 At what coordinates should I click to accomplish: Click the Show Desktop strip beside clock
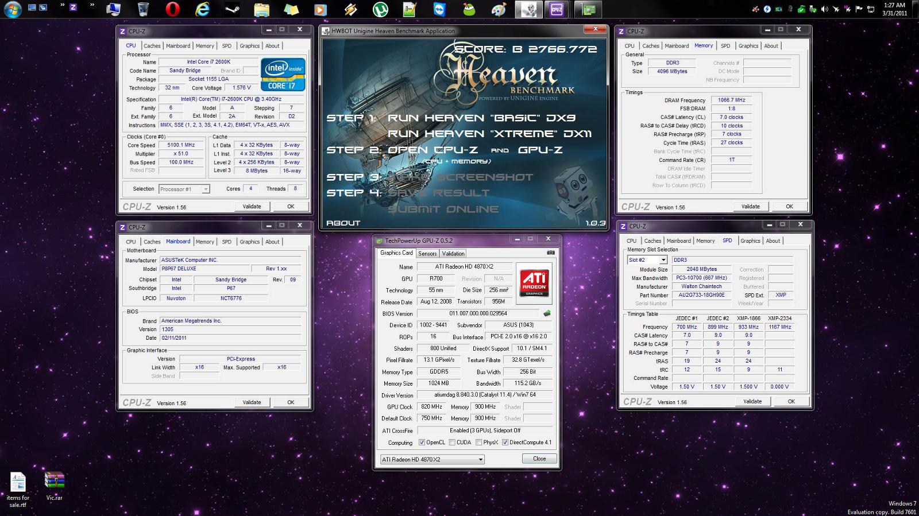pos(915,9)
